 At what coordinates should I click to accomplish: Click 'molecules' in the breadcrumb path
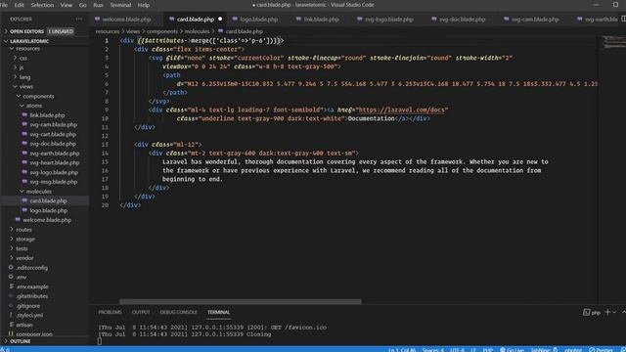click(x=197, y=31)
